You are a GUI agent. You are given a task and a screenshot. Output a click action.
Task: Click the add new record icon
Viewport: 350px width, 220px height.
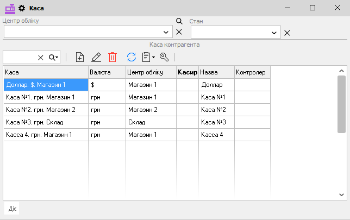pos(80,57)
